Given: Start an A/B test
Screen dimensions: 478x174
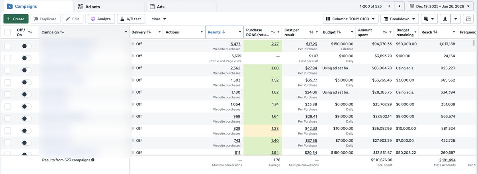Looking at the screenshot, I should pyautogui.click(x=131, y=19).
